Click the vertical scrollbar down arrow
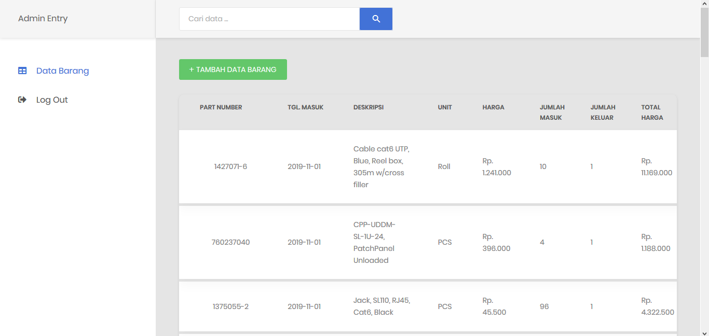 pos(704,332)
